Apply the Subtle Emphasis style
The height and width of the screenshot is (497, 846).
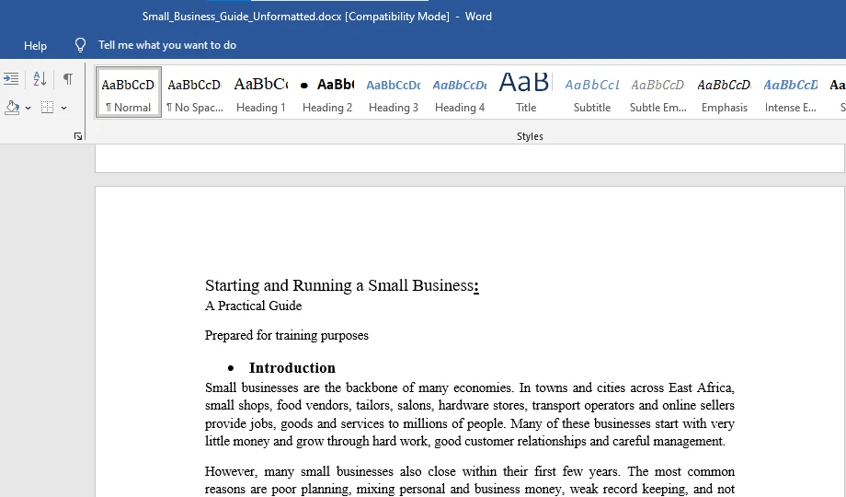(x=658, y=92)
